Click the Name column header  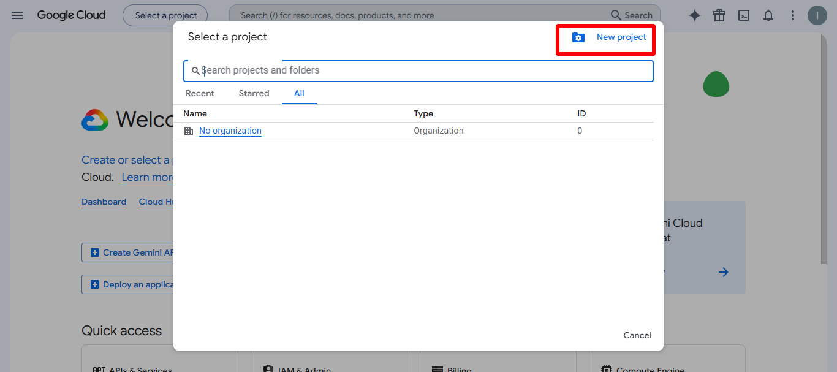pyautogui.click(x=195, y=113)
